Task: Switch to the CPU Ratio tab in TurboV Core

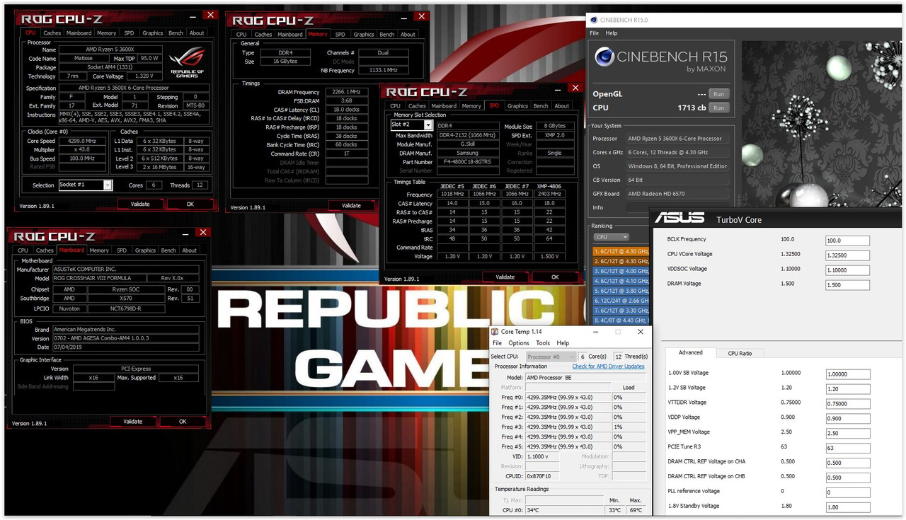Action: click(740, 353)
